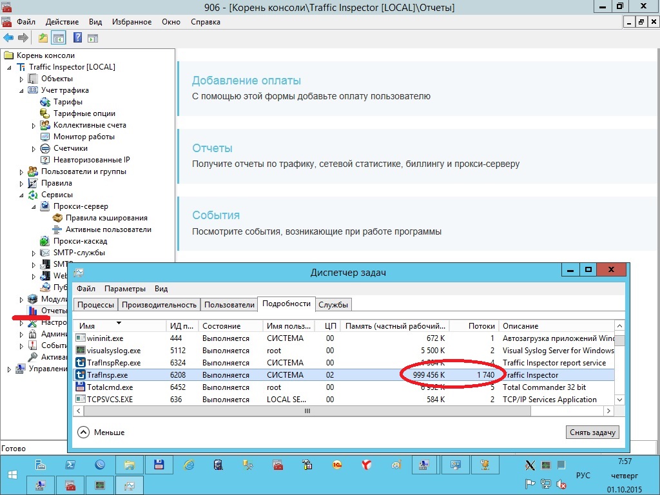Expand Пользователи и группы node
The image size is (660, 495).
tap(21, 171)
